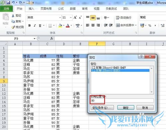
Task: Switch to the 页面布局 tab
Action: point(46,9)
